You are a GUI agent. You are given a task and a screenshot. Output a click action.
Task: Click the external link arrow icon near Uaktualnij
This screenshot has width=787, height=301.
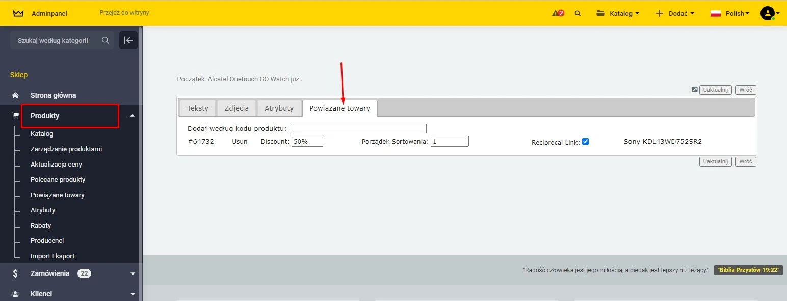point(694,89)
